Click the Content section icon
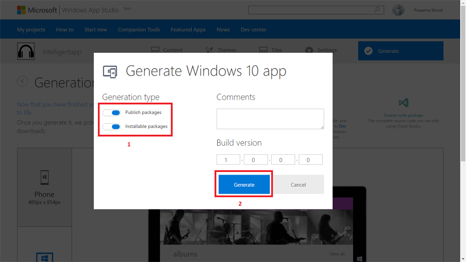Screen dimensions: 466x262 point(155,50)
